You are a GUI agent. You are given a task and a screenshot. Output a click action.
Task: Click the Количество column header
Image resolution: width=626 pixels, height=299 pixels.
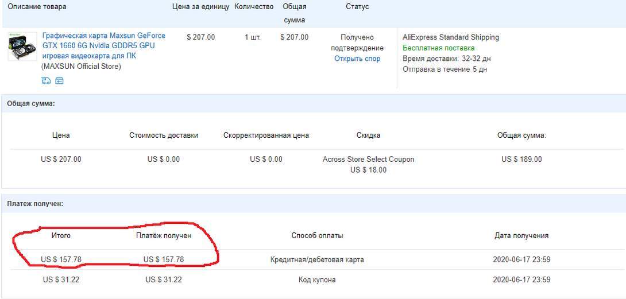click(254, 7)
